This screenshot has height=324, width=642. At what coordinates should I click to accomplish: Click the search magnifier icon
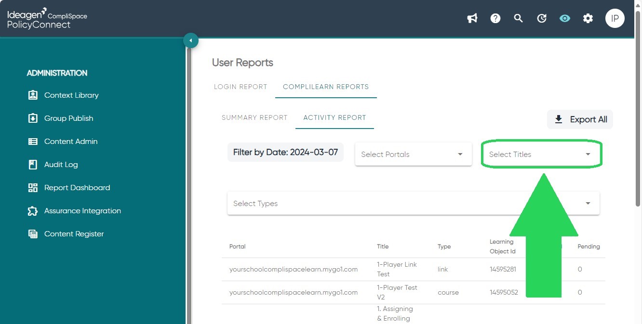coord(519,18)
